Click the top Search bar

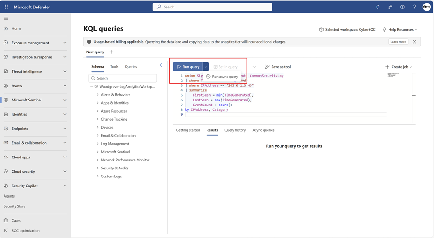click(x=212, y=7)
